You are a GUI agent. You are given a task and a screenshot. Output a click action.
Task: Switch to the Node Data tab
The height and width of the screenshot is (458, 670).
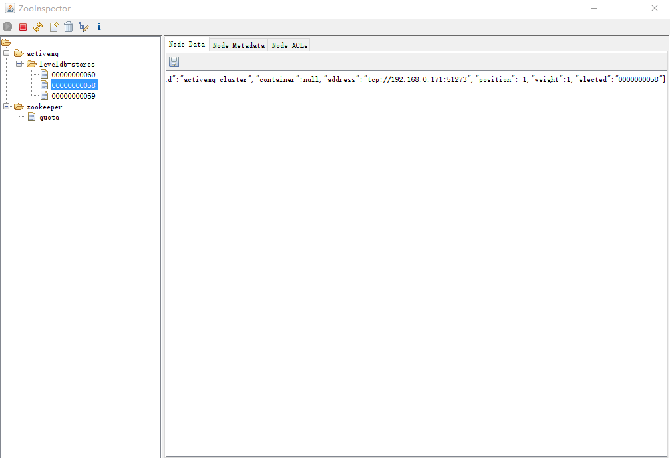(187, 44)
